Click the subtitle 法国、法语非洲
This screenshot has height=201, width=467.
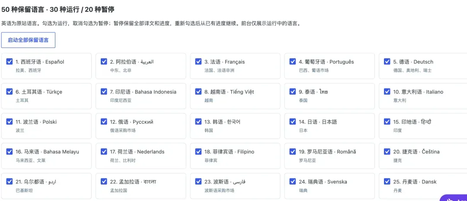(219, 70)
